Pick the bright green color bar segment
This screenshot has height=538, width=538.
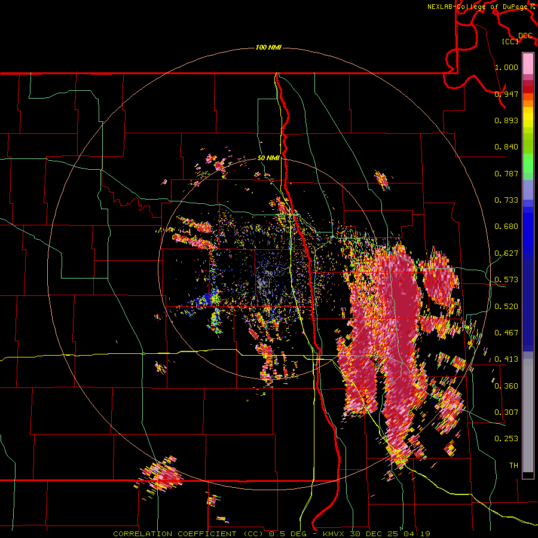pos(528,163)
